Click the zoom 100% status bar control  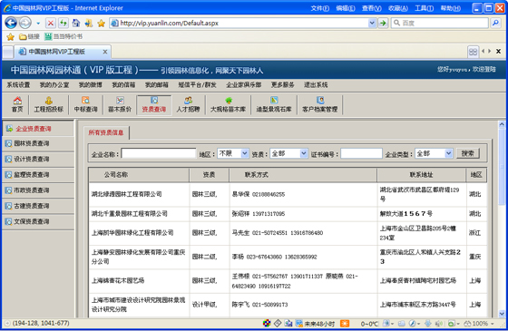(479, 323)
